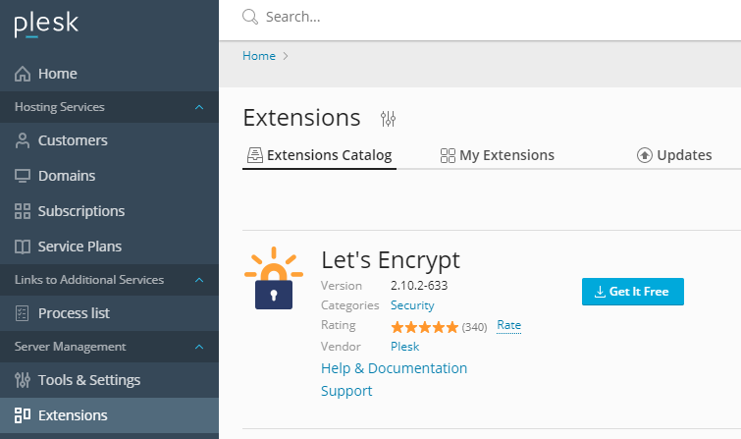
Task: Click the Hosting Services header text
Action: (x=60, y=107)
